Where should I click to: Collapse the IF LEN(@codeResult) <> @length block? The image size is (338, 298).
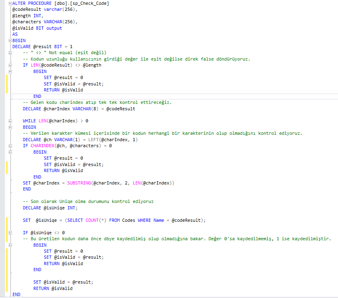pyautogui.click(x=10, y=65)
